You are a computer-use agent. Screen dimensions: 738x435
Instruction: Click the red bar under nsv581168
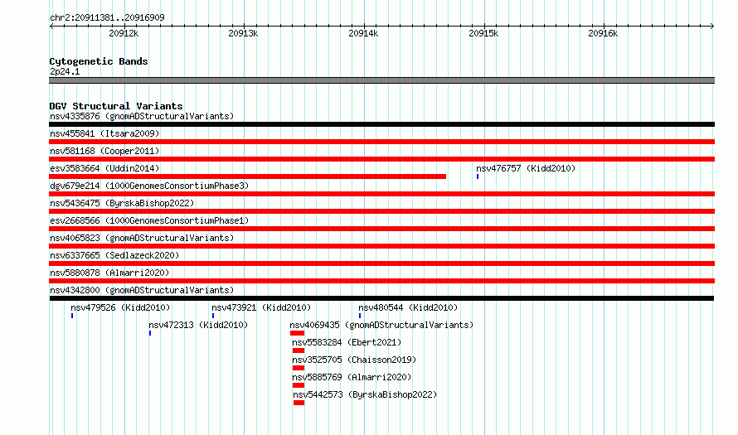381,159
